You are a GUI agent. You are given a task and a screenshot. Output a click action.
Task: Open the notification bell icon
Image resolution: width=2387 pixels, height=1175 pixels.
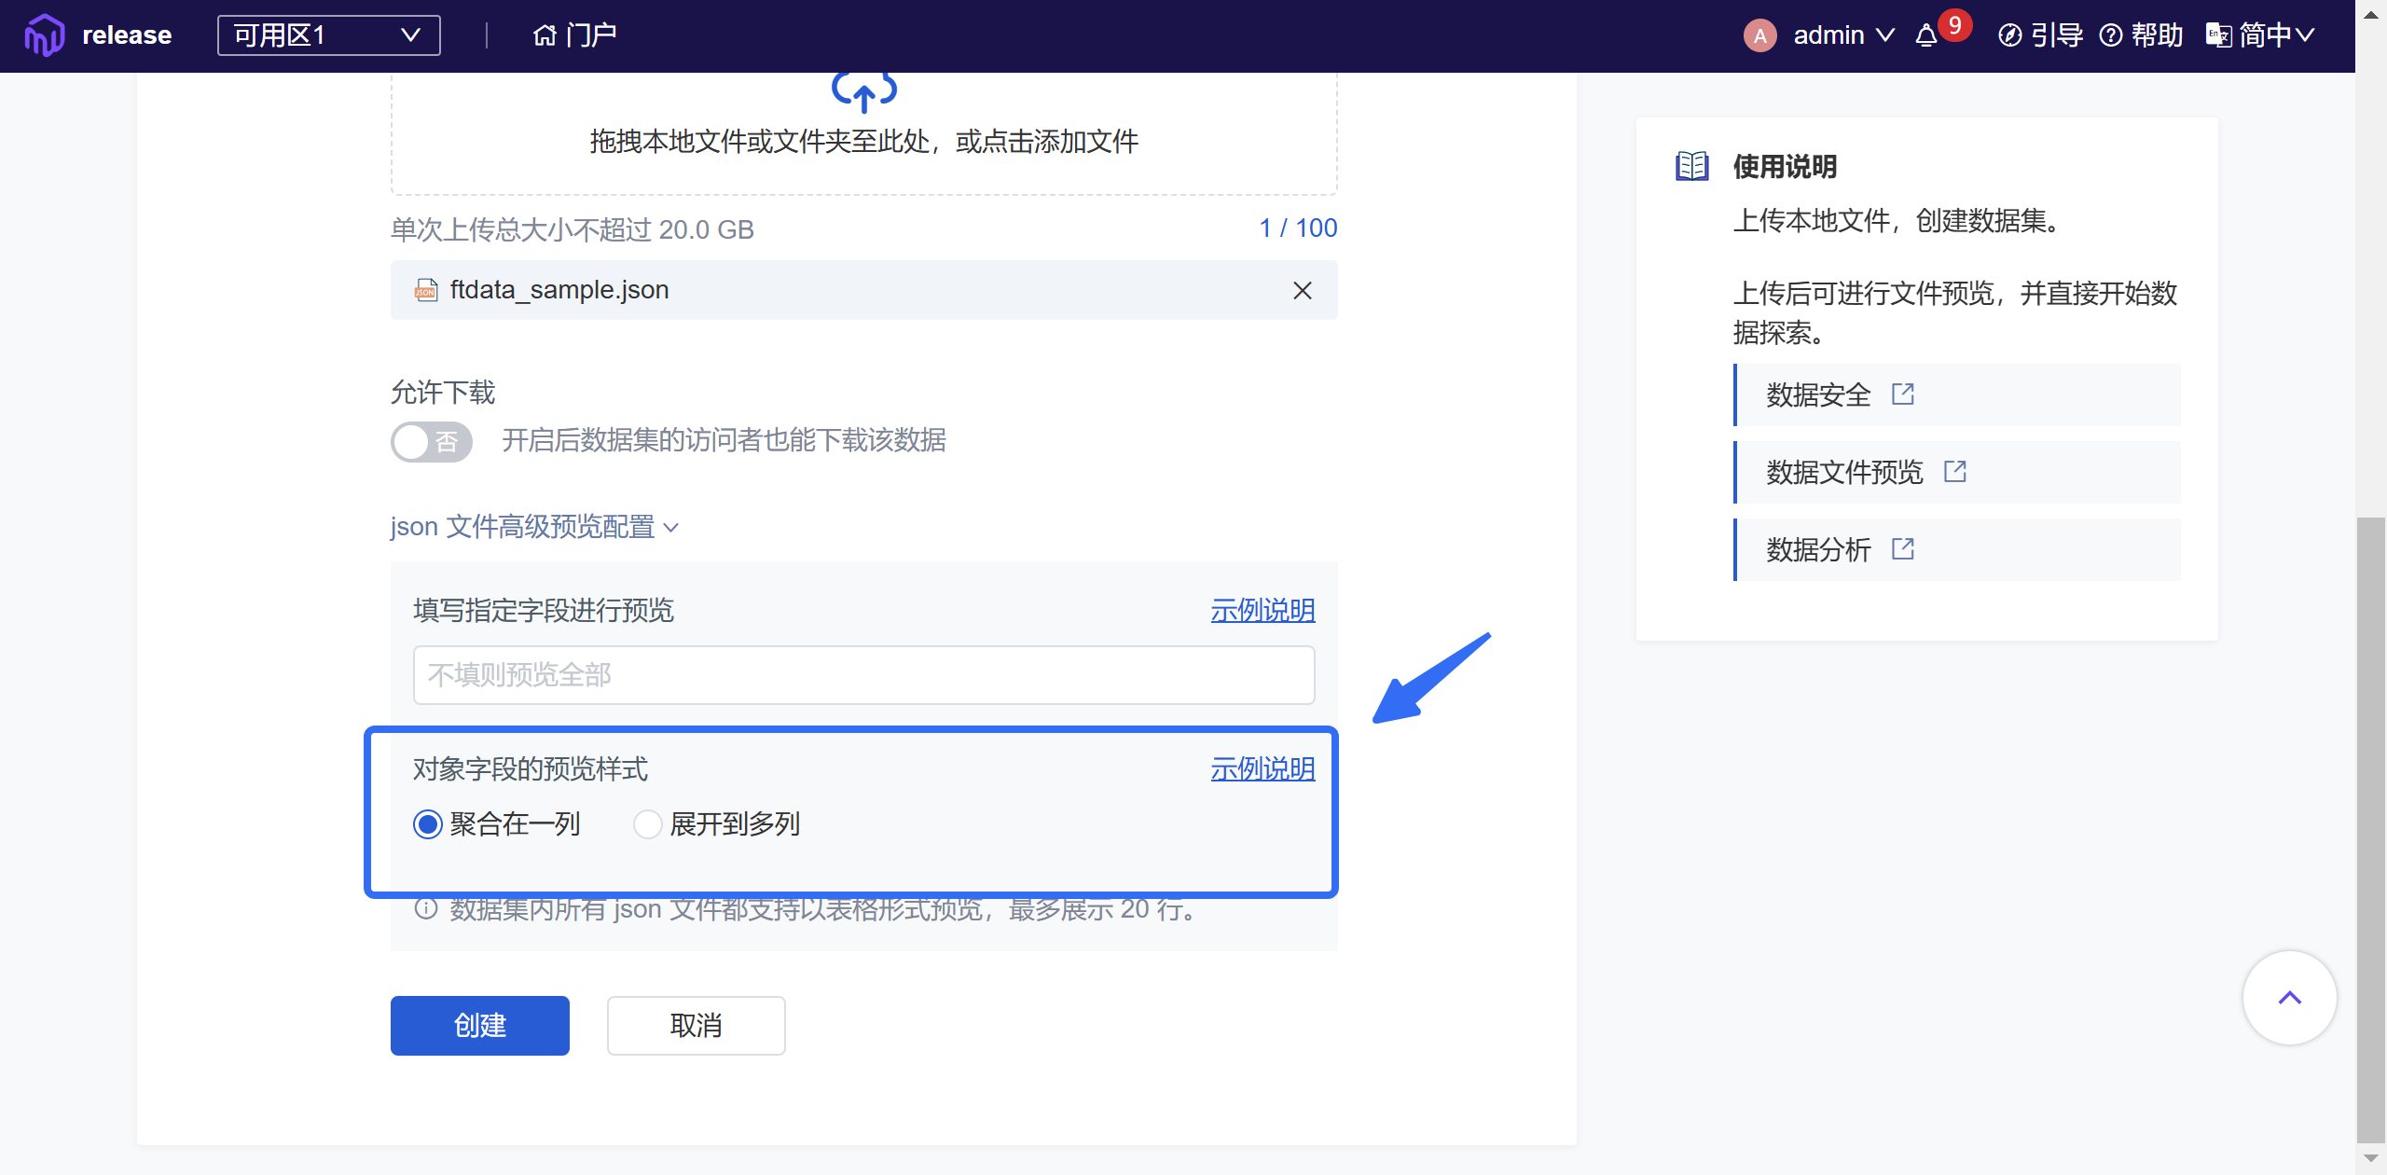tap(1926, 35)
